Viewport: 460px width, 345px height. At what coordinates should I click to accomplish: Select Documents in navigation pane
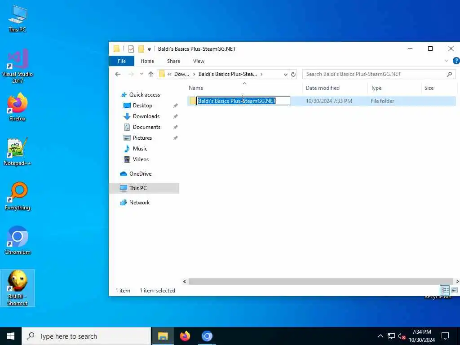pos(146,127)
